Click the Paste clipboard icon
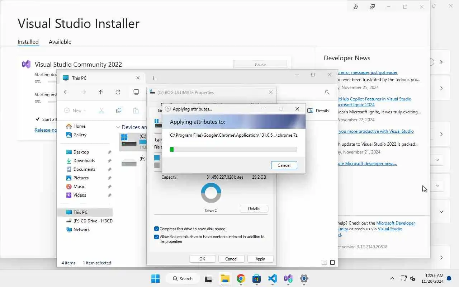The height and width of the screenshot is (287, 459). [136, 110]
